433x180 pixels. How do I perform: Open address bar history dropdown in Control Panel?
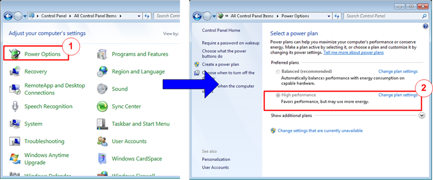140,16
